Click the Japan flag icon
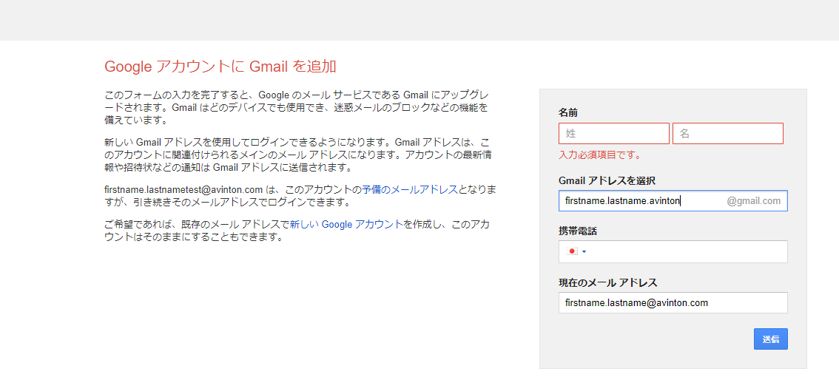 pyautogui.click(x=572, y=251)
